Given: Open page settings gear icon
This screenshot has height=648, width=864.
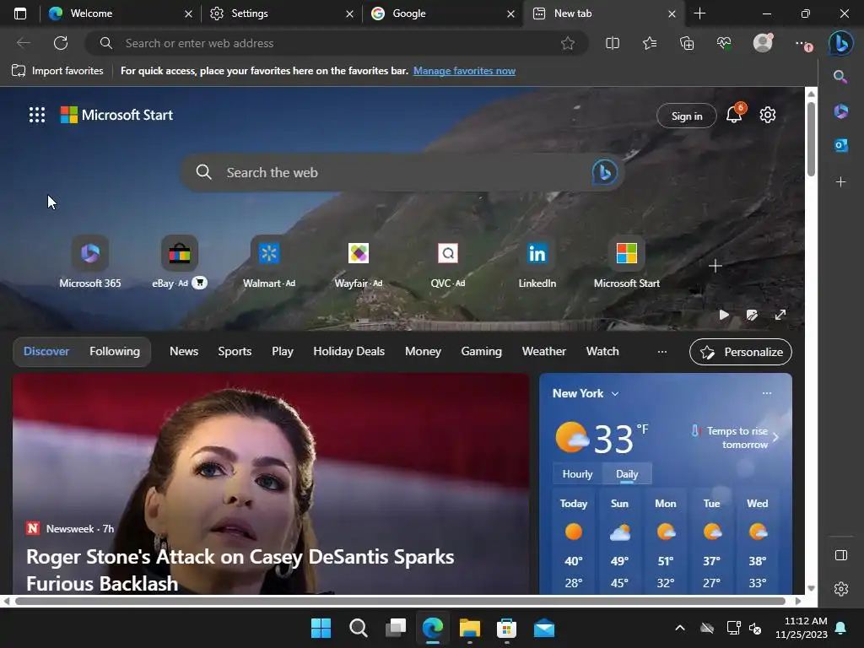Looking at the screenshot, I should click(x=768, y=115).
